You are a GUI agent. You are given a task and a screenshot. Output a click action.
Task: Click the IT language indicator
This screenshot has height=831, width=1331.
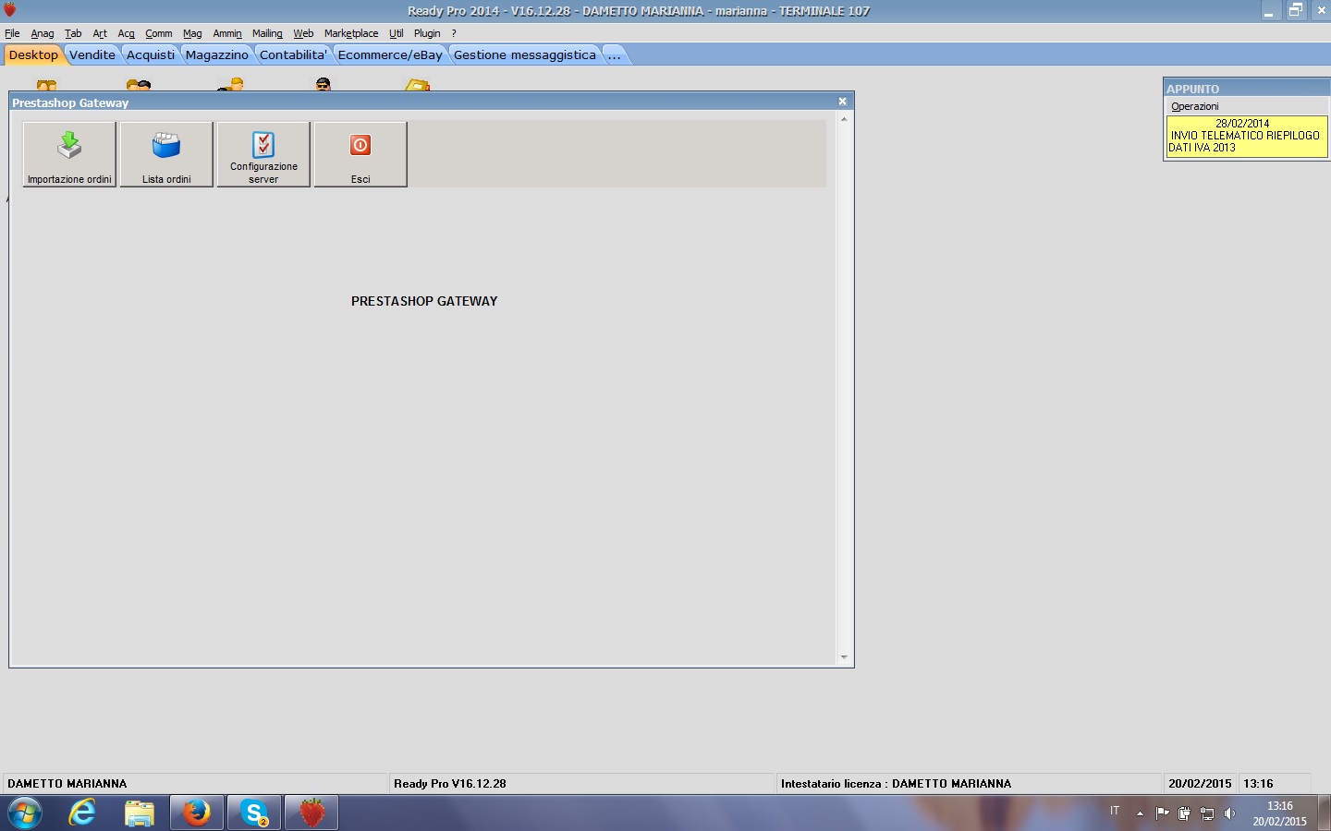click(x=1115, y=811)
